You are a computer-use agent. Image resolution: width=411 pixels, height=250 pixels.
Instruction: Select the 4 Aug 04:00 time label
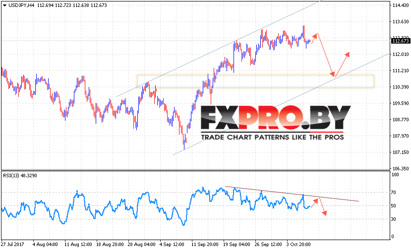coord(45,245)
